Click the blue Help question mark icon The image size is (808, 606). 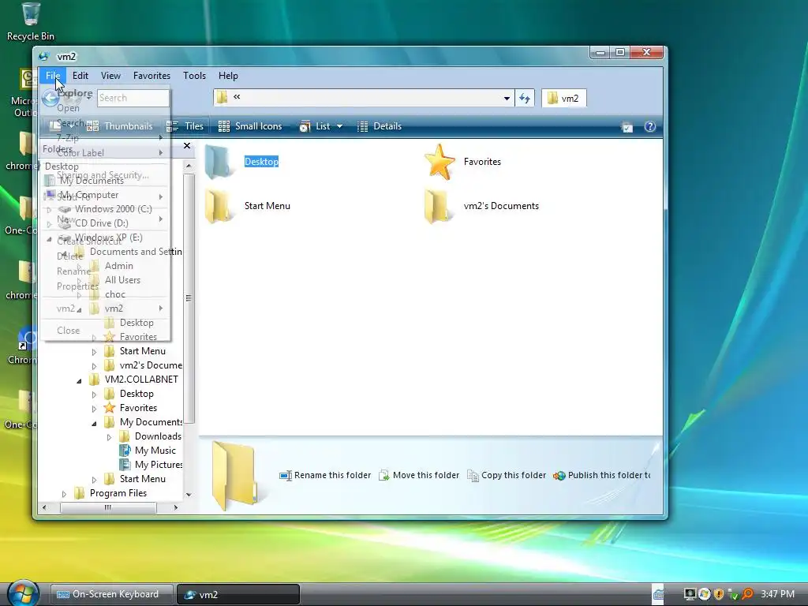pyautogui.click(x=650, y=127)
